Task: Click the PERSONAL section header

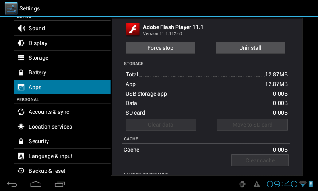Action: (x=28, y=99)
